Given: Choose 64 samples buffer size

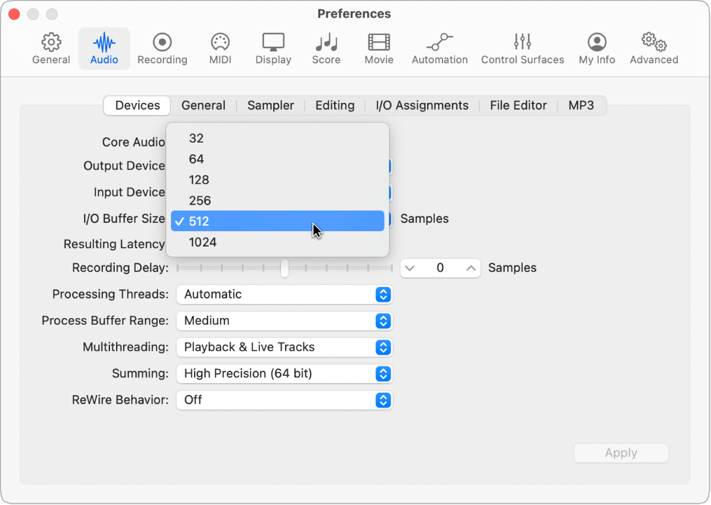Looking at the screenshot, I should coord(277,159).
